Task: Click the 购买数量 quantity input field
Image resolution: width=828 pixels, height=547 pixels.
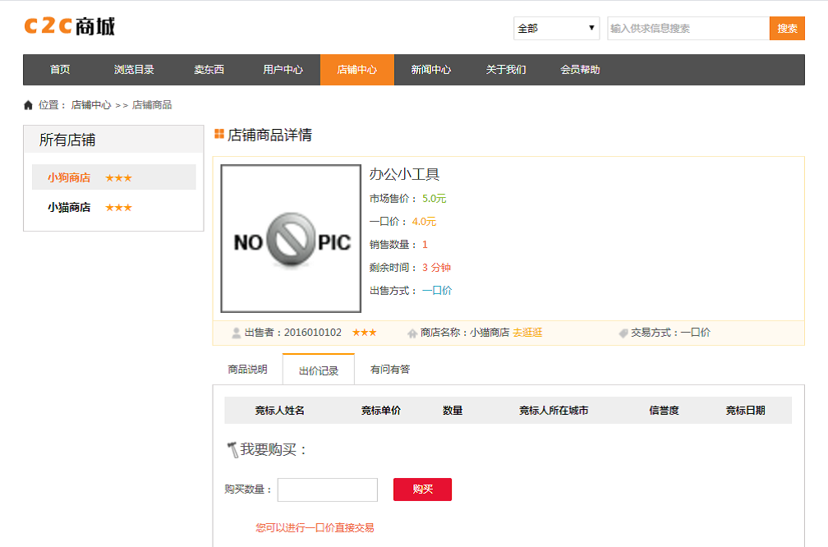Action: (327, 490)
